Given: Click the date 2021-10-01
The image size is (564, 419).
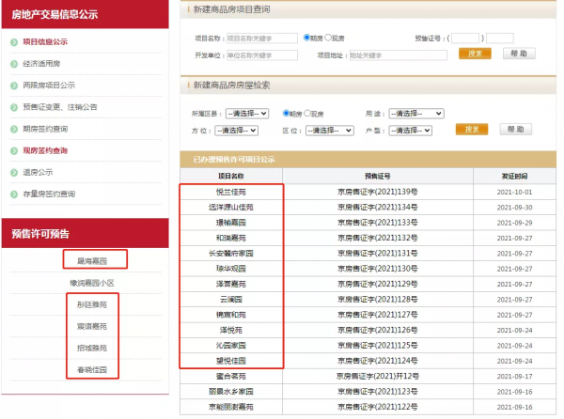Looking at the screenshot, I should click(514, 193).
